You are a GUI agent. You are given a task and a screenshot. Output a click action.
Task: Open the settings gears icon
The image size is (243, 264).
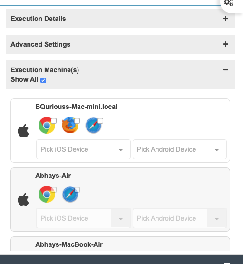coord(229,3)
